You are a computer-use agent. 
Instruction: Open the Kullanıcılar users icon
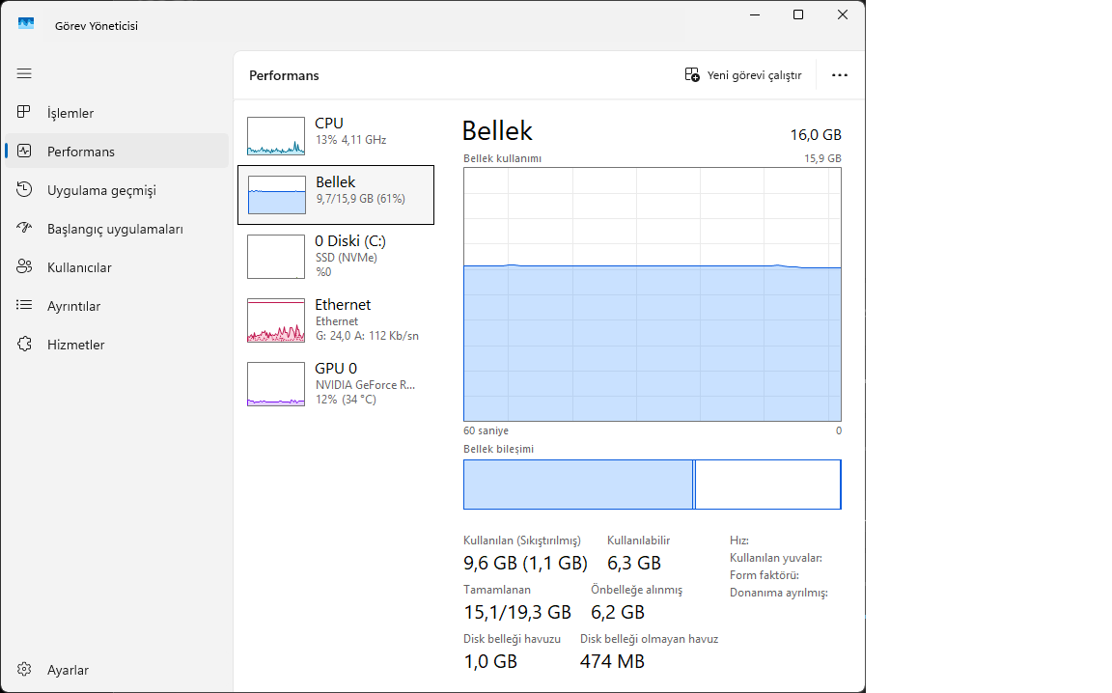(x=25, y=267)
